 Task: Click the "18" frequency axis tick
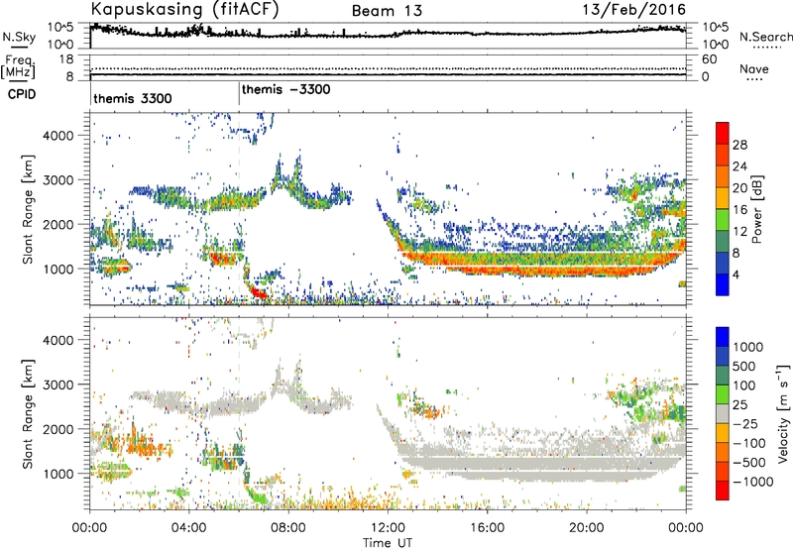click(65, 59)
